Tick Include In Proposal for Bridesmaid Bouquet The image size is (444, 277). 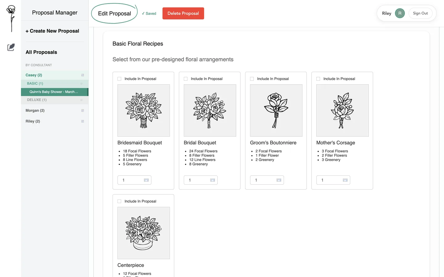click(119, 79)
